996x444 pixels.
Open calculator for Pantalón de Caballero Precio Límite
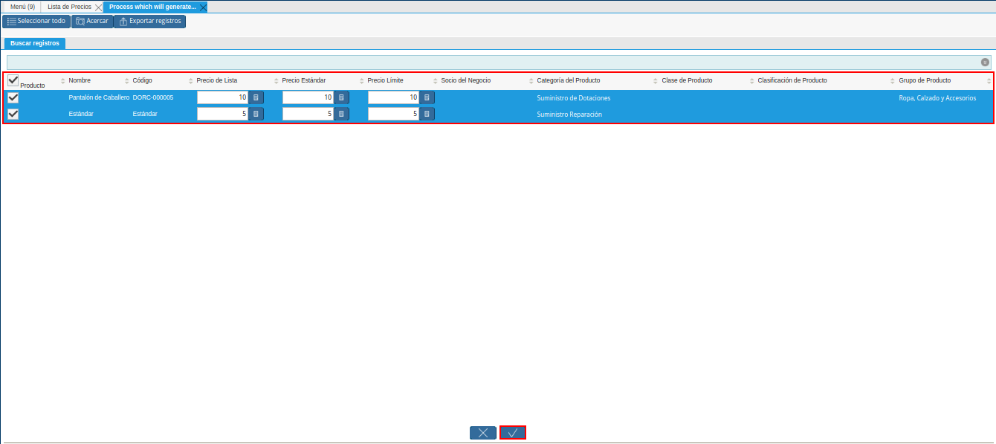pos(427,97)
